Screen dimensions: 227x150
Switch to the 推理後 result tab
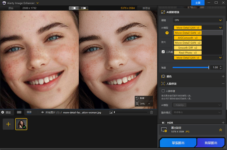click(146, 8)
